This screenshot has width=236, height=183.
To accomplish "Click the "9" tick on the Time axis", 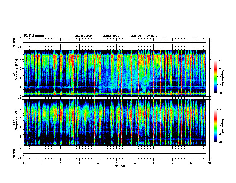I will click(191, 163).
